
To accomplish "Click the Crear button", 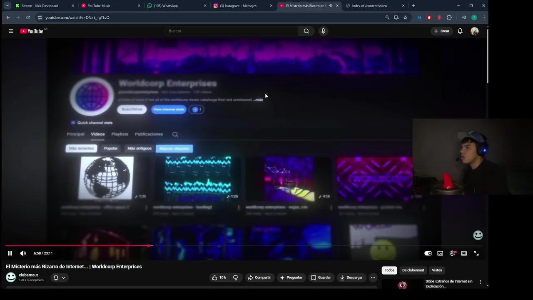I will (441, 31).
